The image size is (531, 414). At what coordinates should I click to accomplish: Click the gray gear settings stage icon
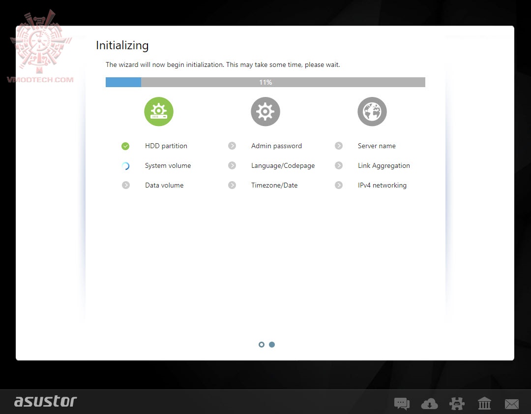265,112
